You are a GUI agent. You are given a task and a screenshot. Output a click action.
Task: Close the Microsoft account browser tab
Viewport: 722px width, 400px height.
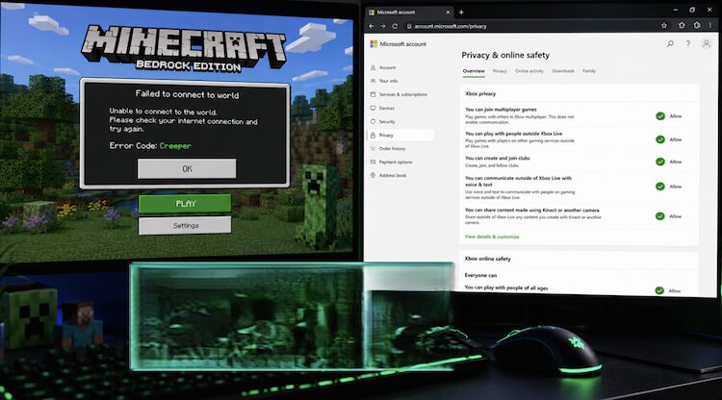coord(448,12)
